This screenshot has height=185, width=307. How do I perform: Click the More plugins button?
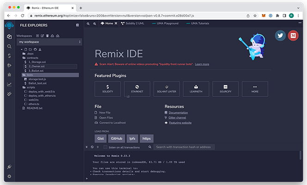(x=255, y=89)
